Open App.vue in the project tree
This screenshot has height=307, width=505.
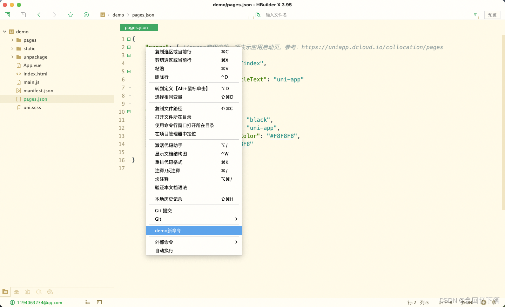tap(32, 65)
